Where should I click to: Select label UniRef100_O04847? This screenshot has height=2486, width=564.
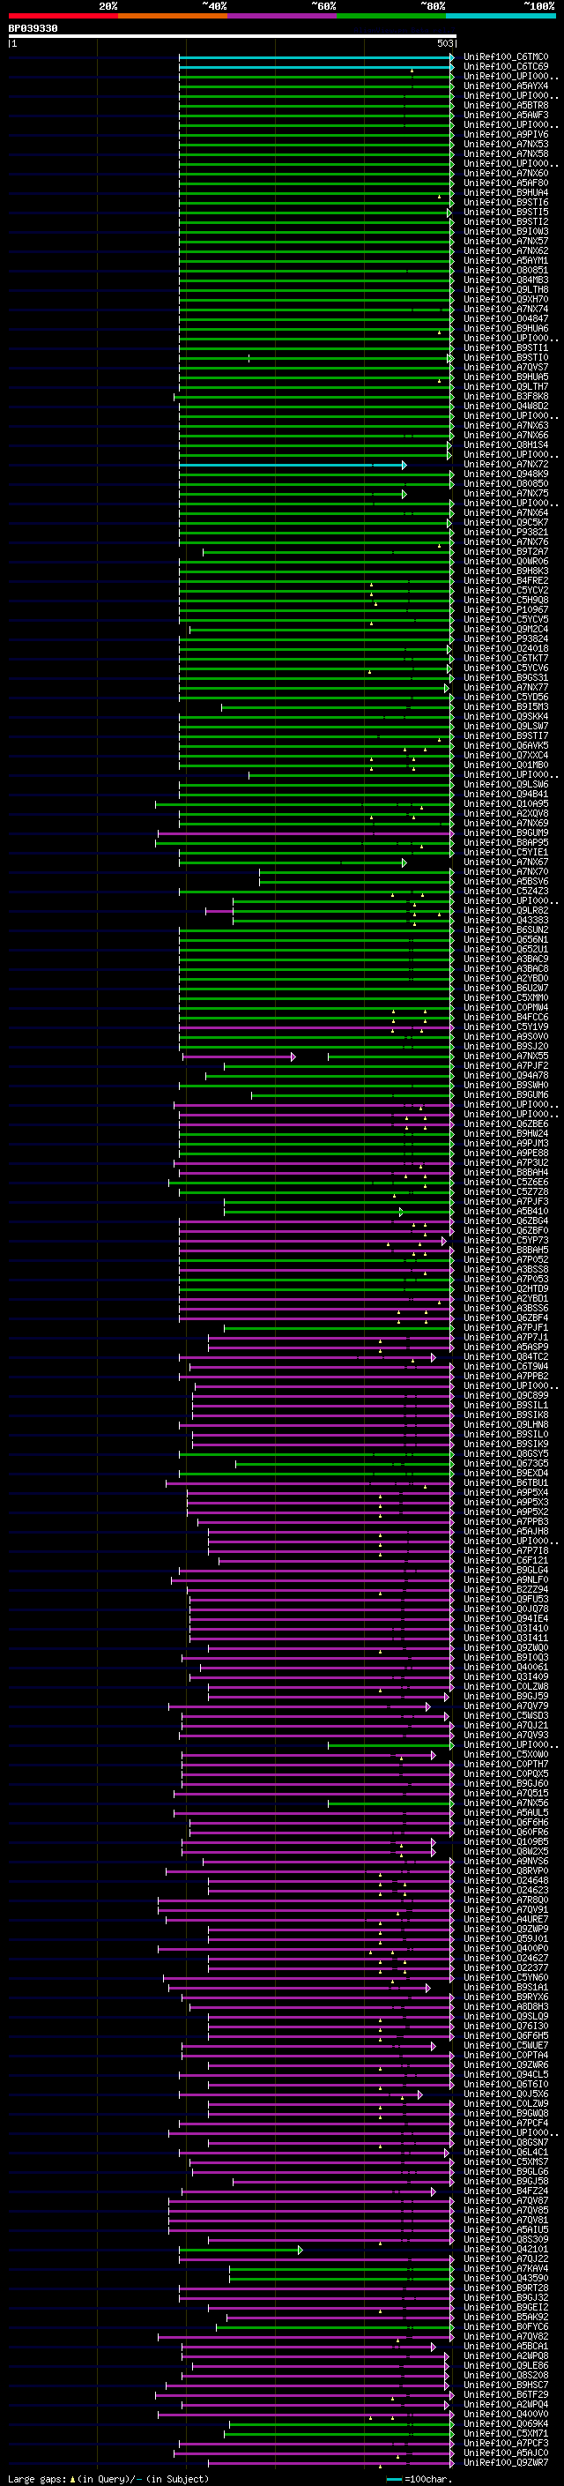tap(506, 318)
